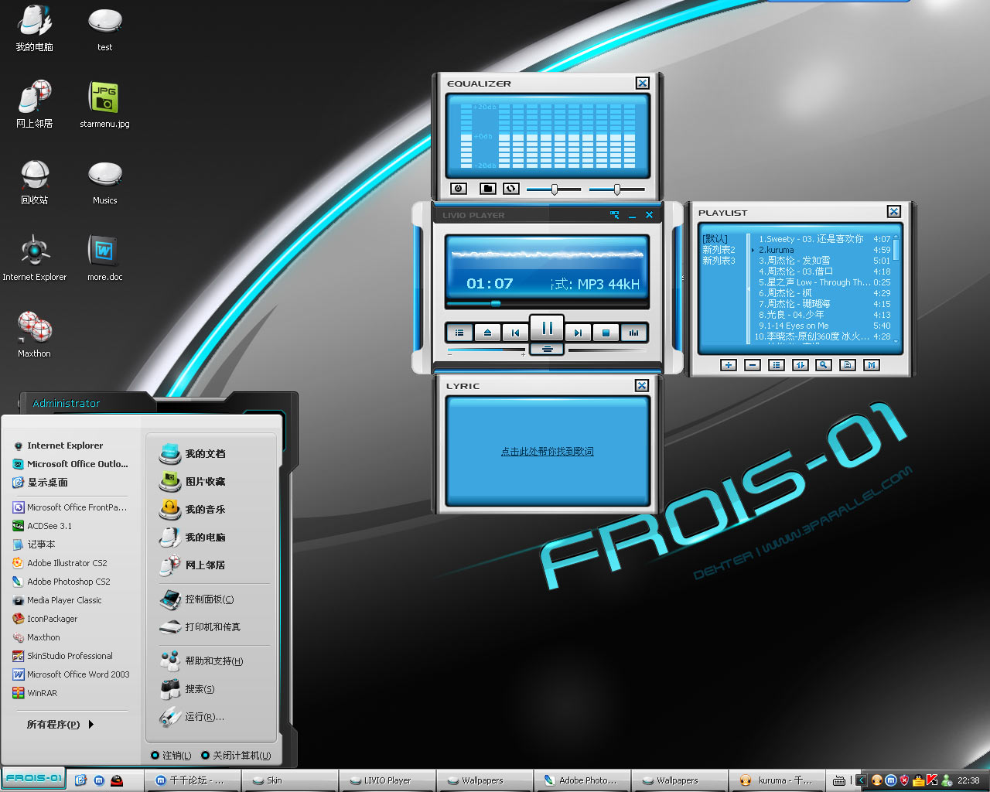Click the lyric search link in Lyric window
The image size is (990, 792).
pyautogui.click(x=548, y=452)
